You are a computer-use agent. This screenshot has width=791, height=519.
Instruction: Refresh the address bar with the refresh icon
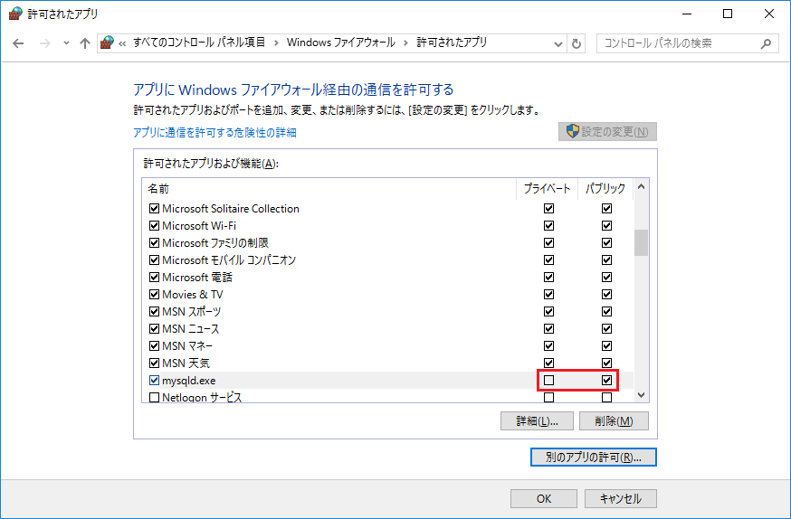pyautogui.click(x=577, y=43)
